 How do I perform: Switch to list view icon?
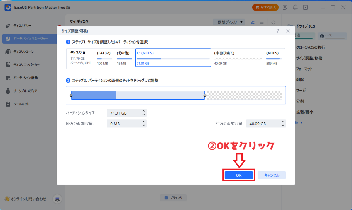pos(262,22)
